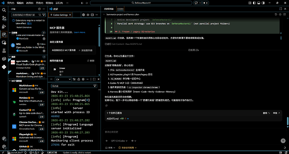This screenshot has width=289, height=154.
Task: Click the Restart Extensions button
Action: 24,27
